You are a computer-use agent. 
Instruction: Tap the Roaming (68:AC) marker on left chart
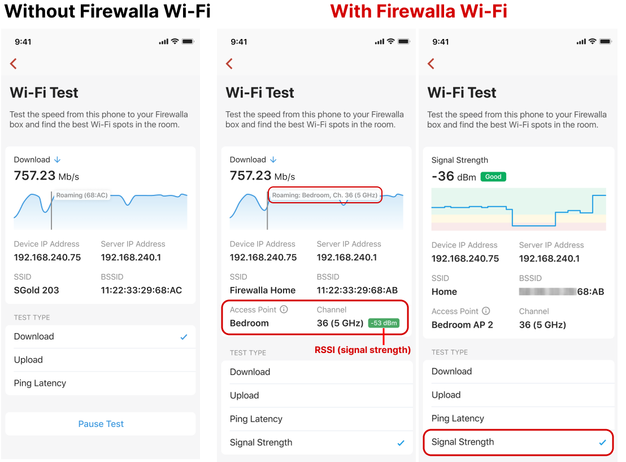point(82,195)
